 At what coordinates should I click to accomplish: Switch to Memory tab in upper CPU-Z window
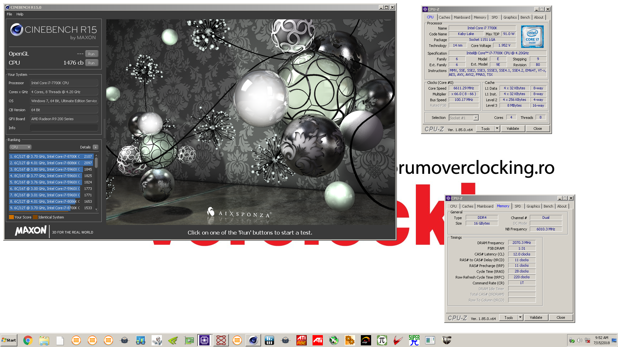pyautogui.click(x=480, y=17)
